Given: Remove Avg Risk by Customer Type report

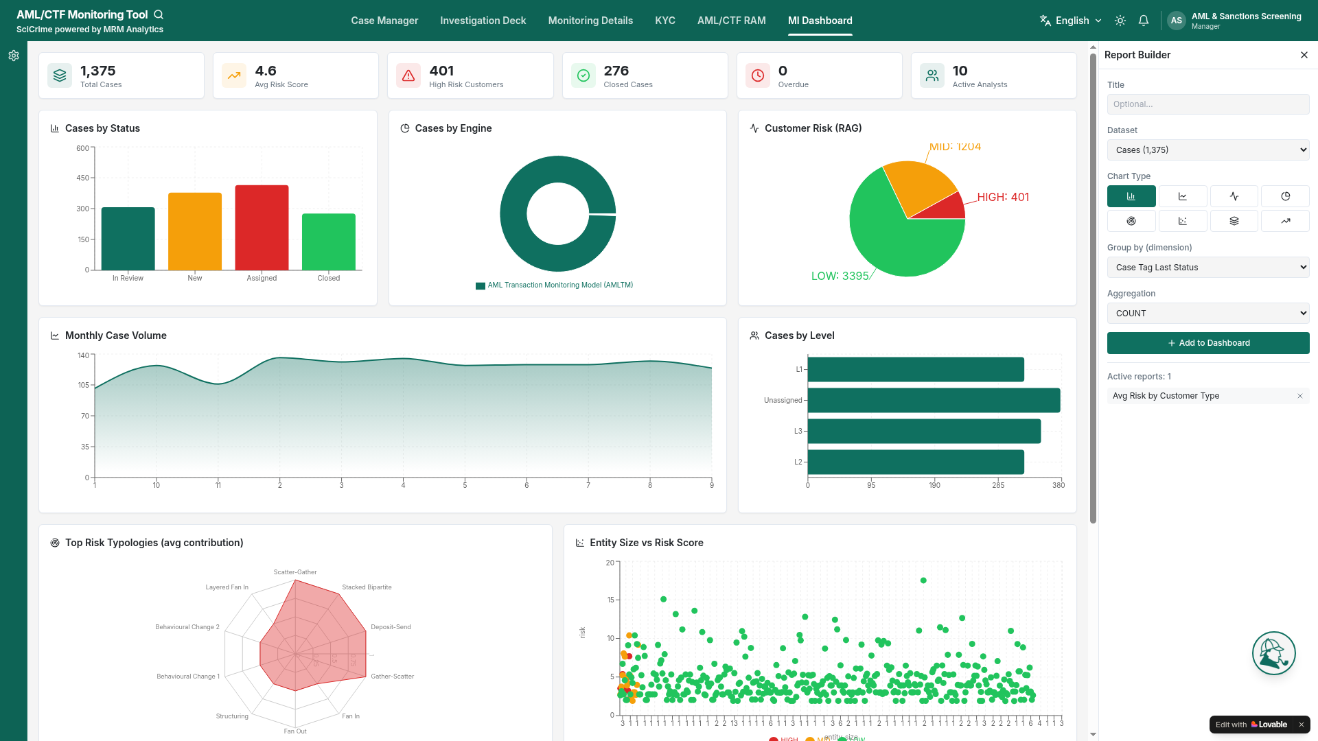Looking at the screenshot, I should coord(1300,396).
